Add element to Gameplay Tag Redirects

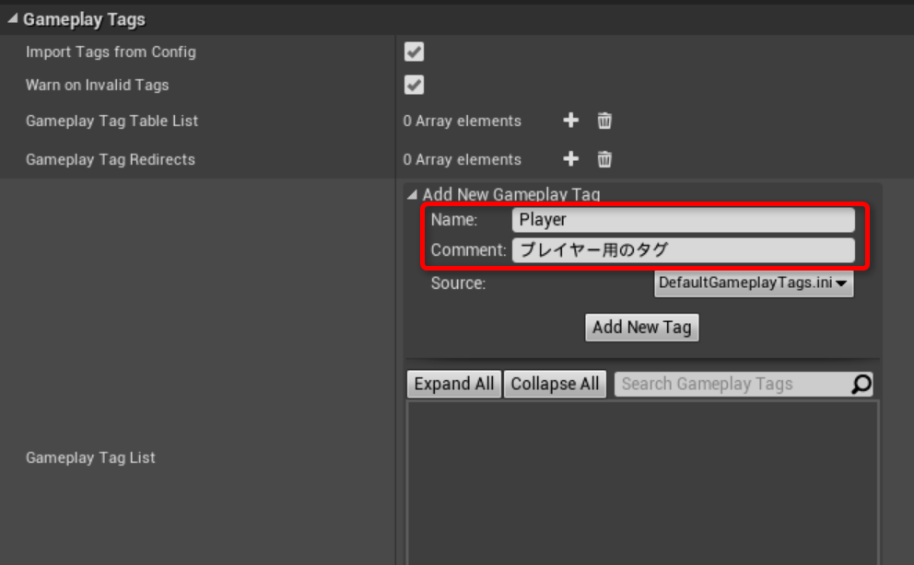[570, 159]
